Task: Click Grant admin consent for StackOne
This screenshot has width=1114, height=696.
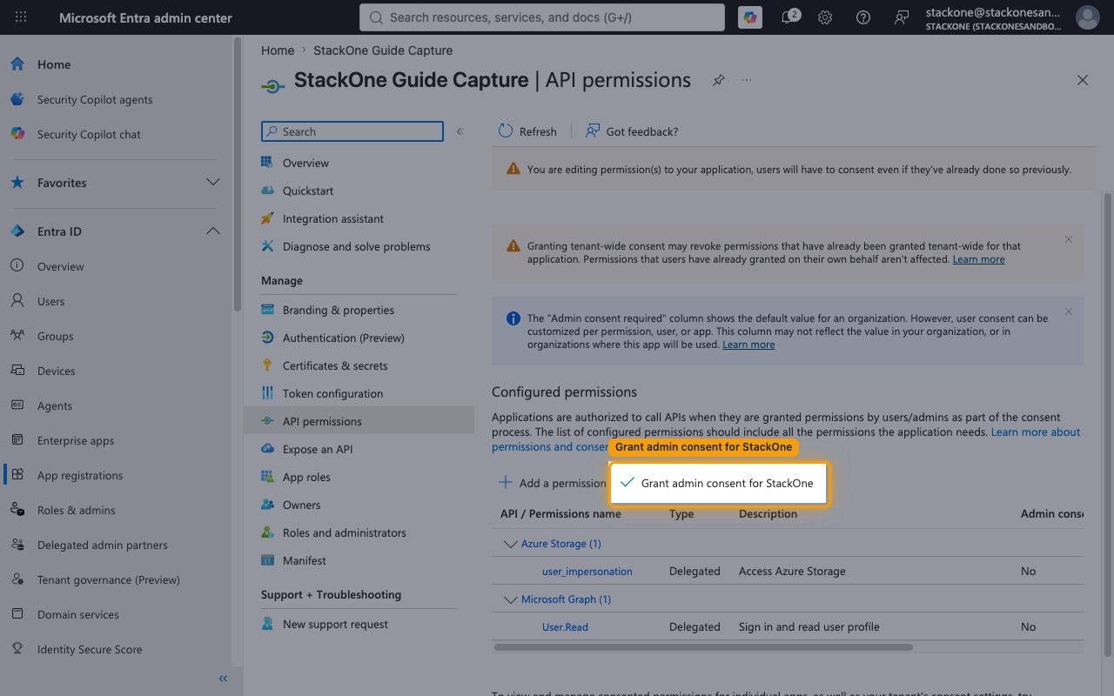Action: click(717, 483)
